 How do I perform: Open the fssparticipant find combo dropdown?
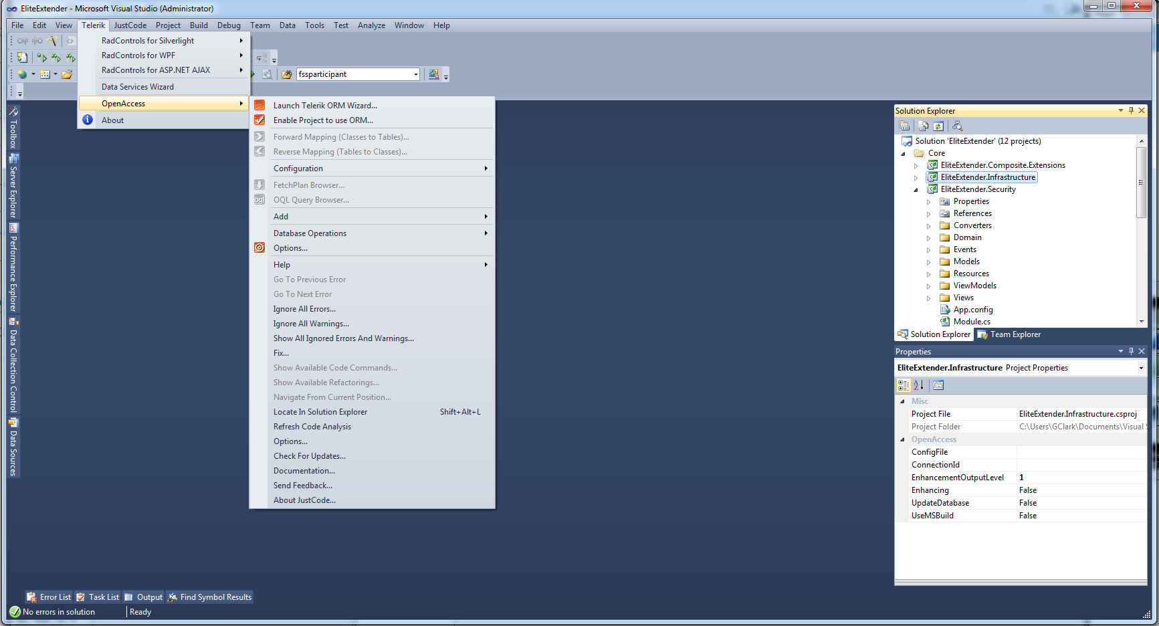pos(416,74)
